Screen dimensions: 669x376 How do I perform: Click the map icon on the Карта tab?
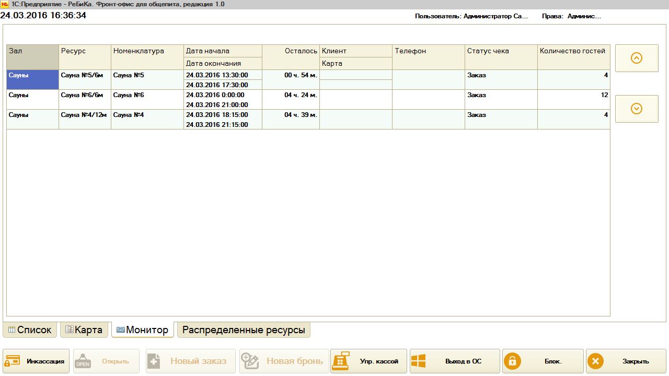69,330
